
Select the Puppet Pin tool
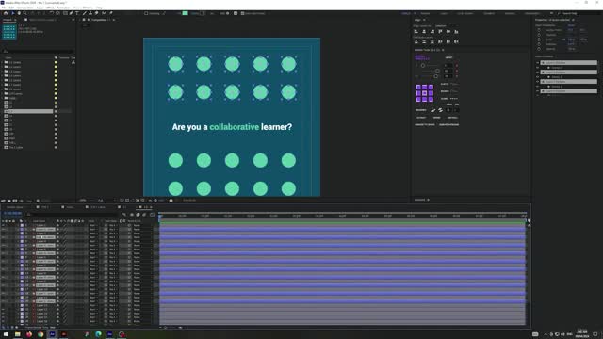tap(111, 13)
